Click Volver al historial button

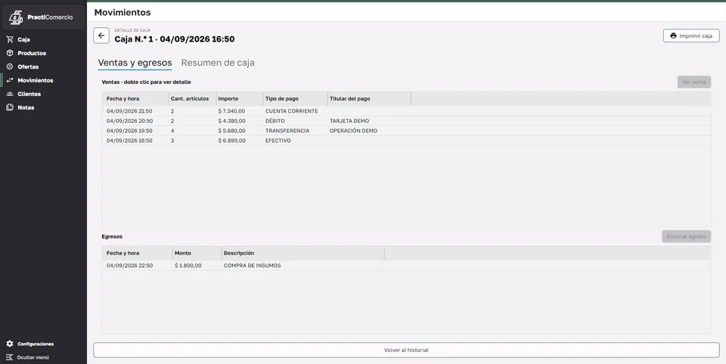point(406,350)
